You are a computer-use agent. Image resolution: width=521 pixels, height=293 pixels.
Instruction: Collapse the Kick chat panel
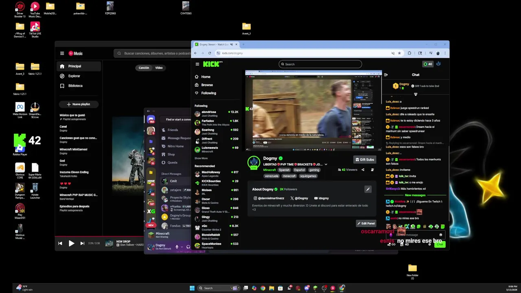[385, 74]
